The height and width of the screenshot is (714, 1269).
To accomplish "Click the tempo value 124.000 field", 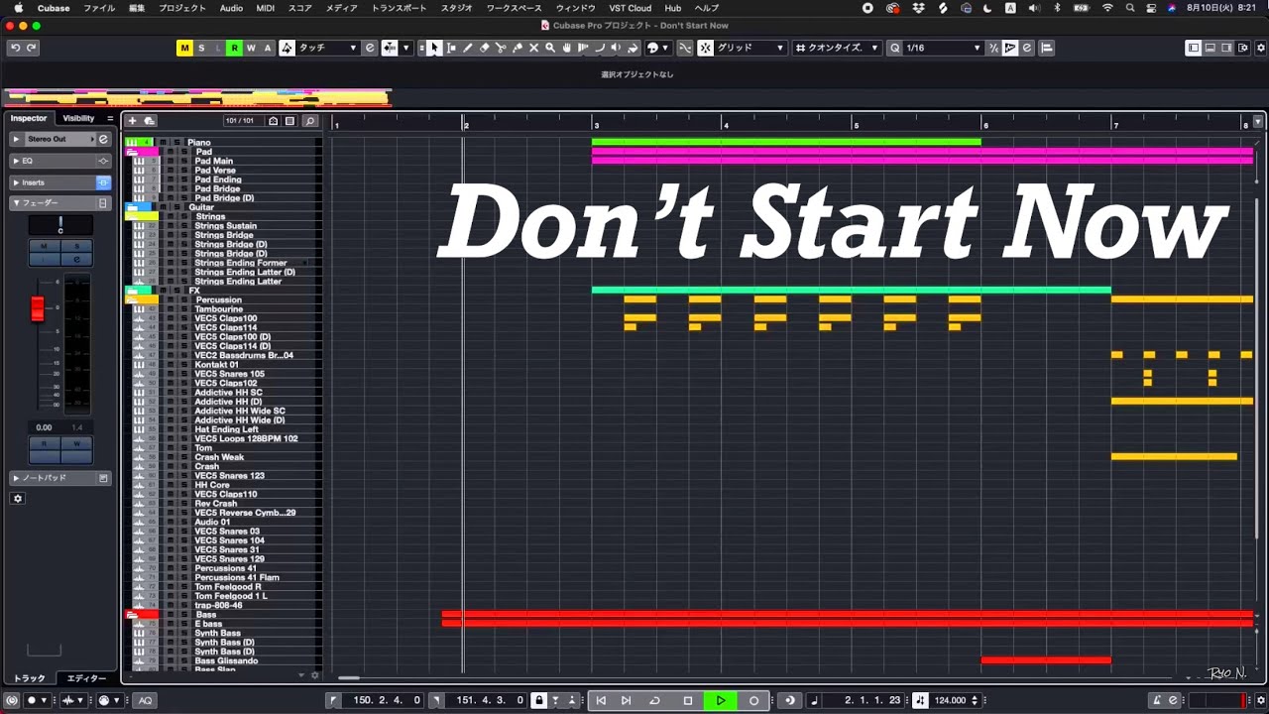I will 950,700.
